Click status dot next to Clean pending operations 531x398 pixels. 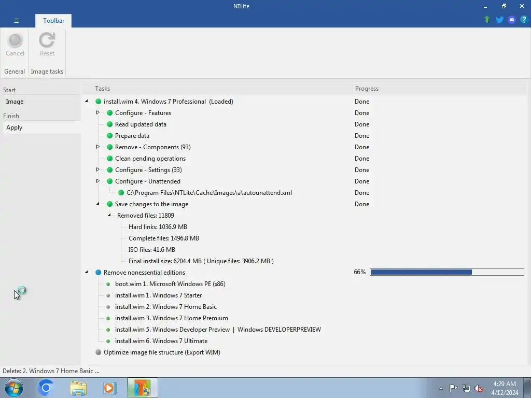(110, 159)
